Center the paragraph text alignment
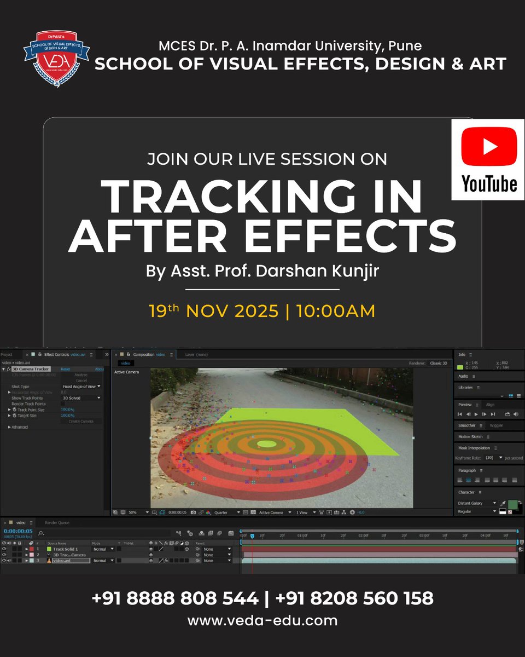525x657 pixels. click(x=468, y=480)
